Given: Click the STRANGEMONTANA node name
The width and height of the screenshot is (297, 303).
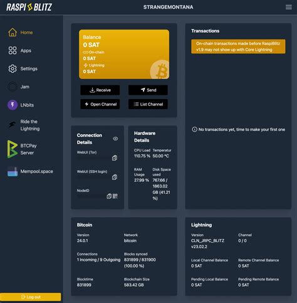Looking at the screenshot, I should click(169, 7).
